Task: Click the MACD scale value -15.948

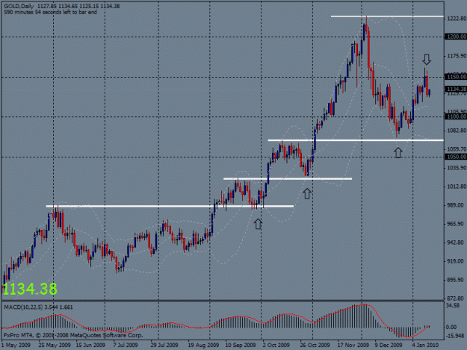Action: [x=454, y=336]
